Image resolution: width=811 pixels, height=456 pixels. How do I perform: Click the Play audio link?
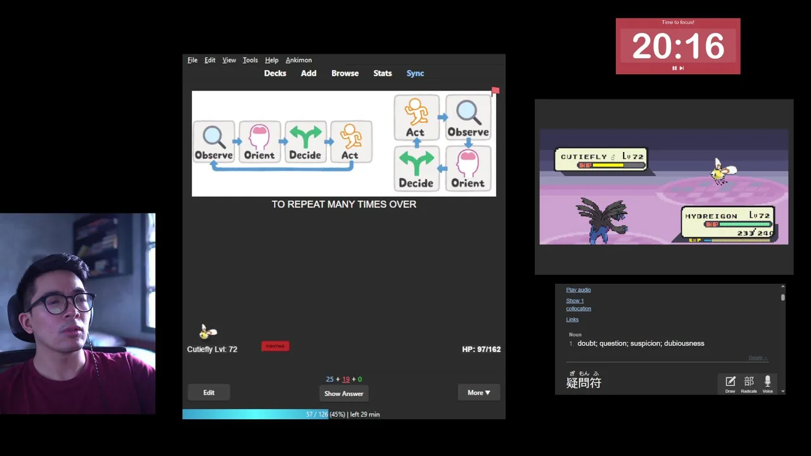pyautogui.click(x=578, y=290)
